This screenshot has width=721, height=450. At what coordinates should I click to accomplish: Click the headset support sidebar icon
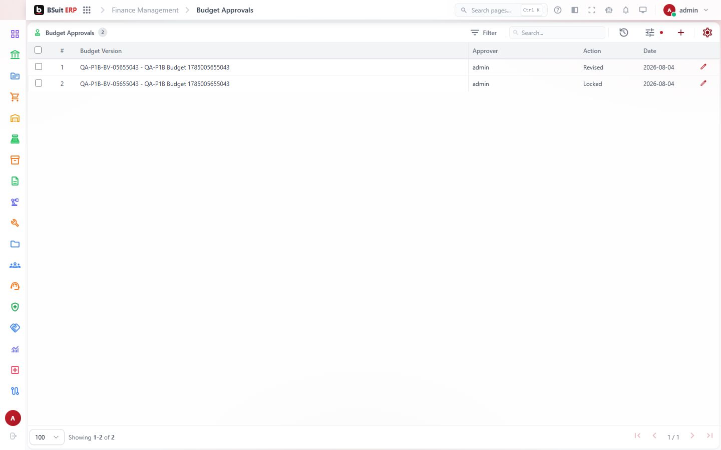pyautogui.click(x=15, y=286)
